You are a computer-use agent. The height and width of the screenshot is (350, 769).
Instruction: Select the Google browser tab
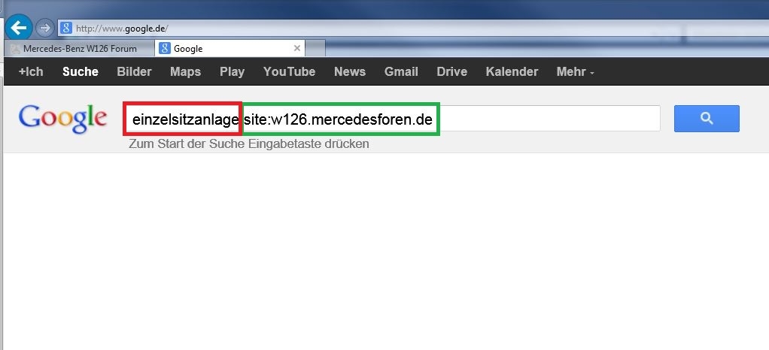(x=229, y=49)
